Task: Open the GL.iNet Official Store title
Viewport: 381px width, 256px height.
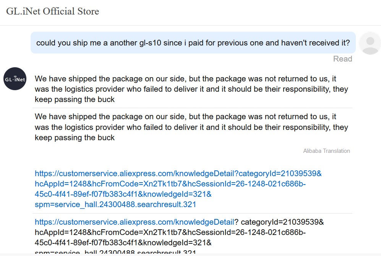Action: click(52, 11)
